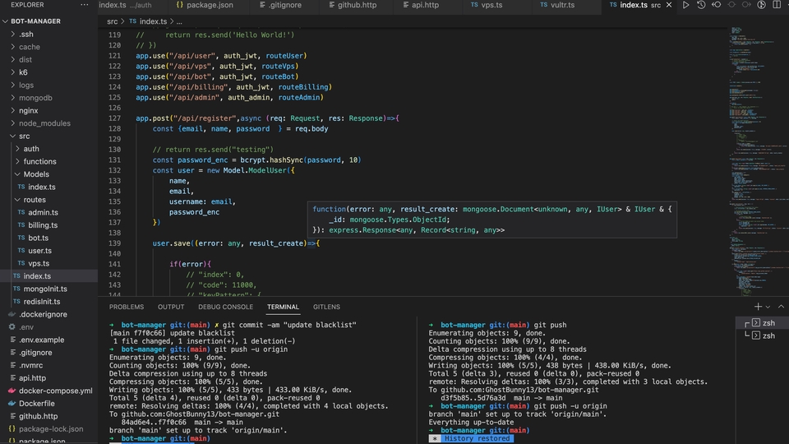The width and height of the screenshot is (789, 444).
Task: Click the src breadcrumb segment
Action: [113, 21]
